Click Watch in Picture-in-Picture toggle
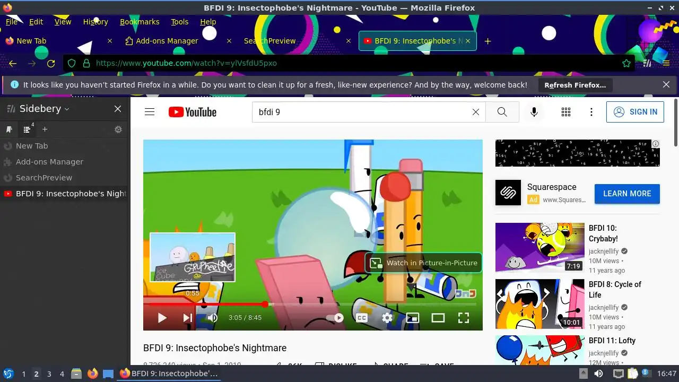This screenshot has height=382, width=679. click(x=423, y=263)
